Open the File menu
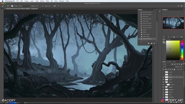This screenshot has width=185, height=104. click(17, 1)
